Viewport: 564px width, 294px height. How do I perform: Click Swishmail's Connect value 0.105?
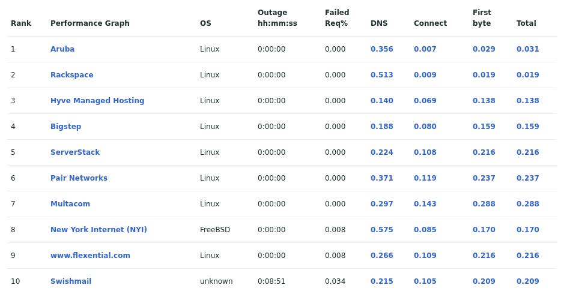(425, 281)
